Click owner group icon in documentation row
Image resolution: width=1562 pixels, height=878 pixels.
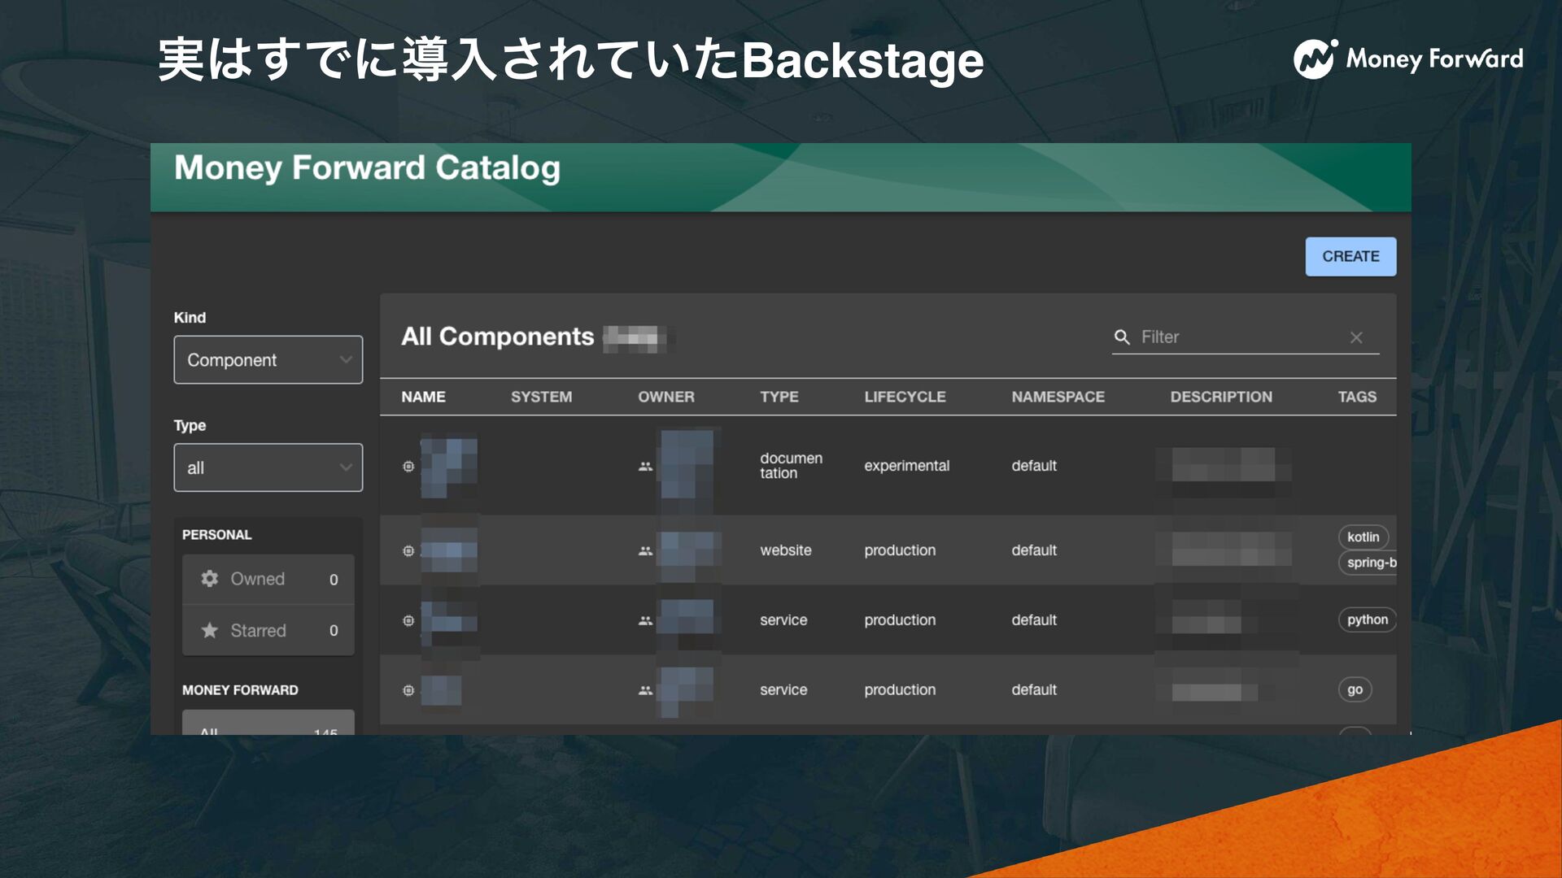645,467
